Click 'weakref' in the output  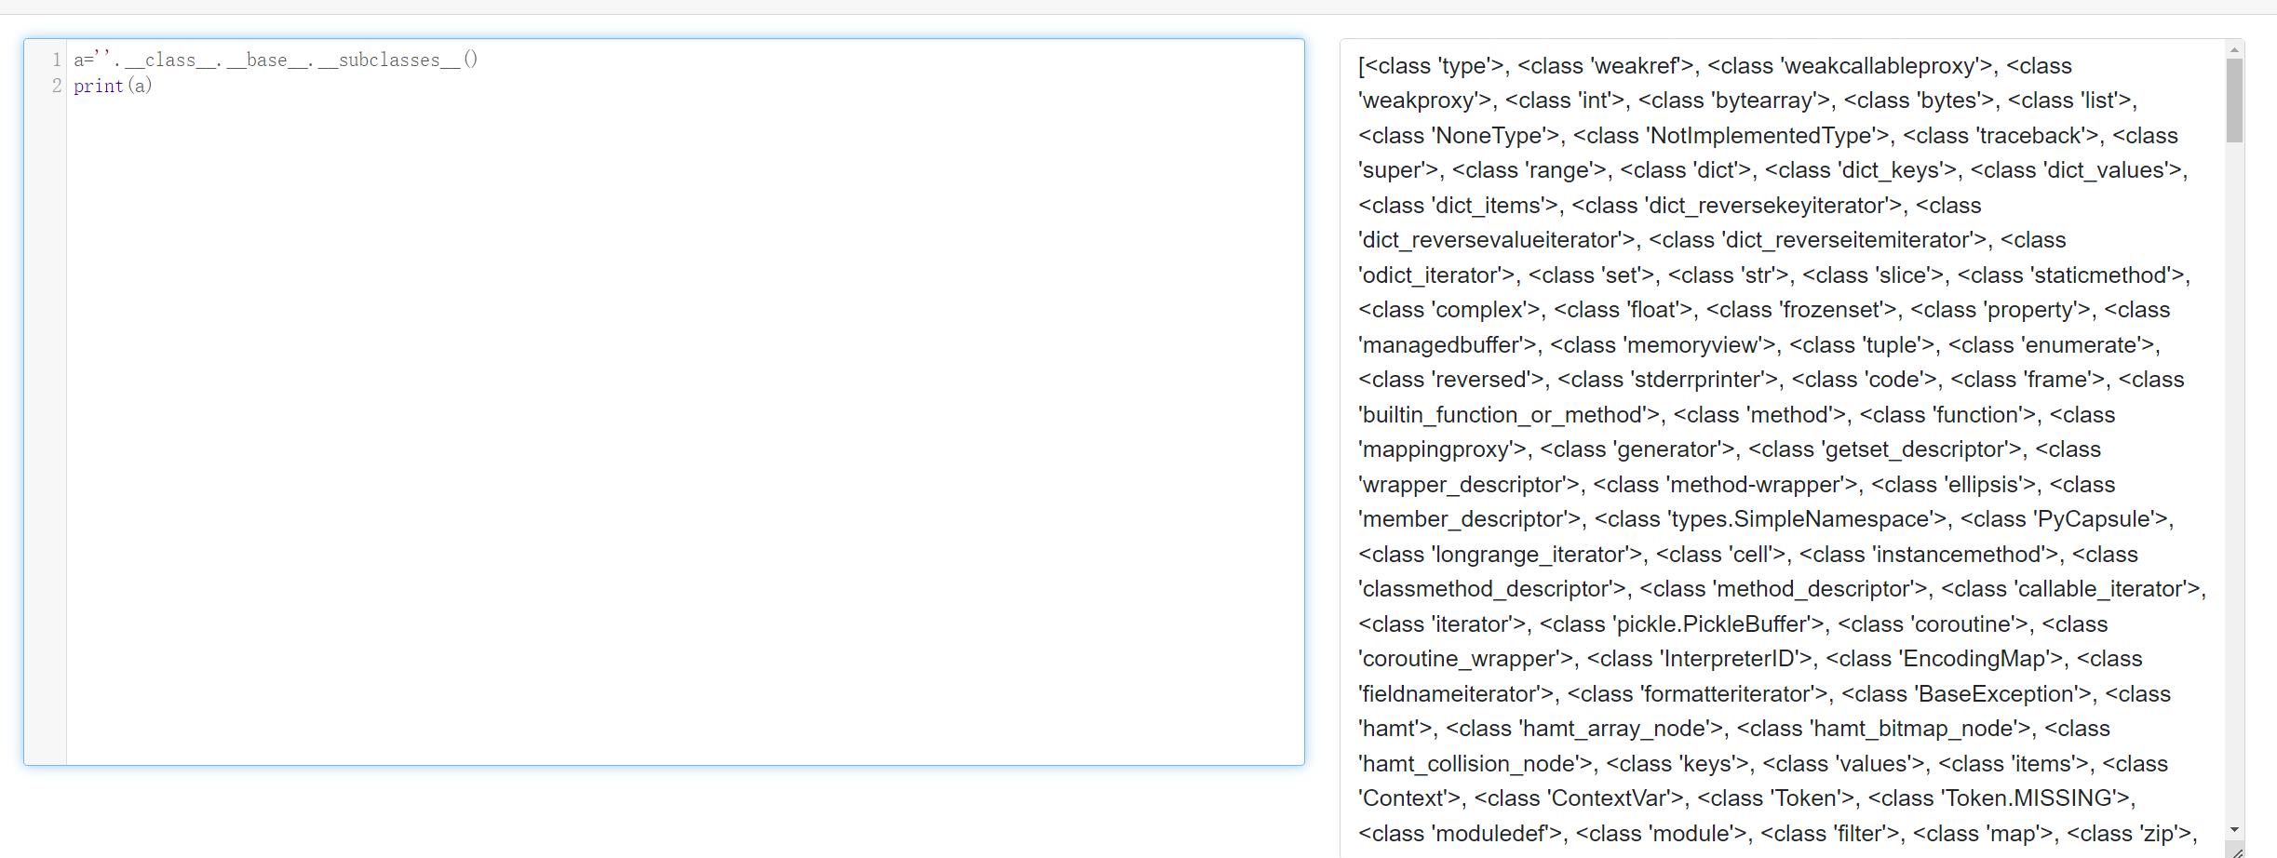[x=1636, y=66]
